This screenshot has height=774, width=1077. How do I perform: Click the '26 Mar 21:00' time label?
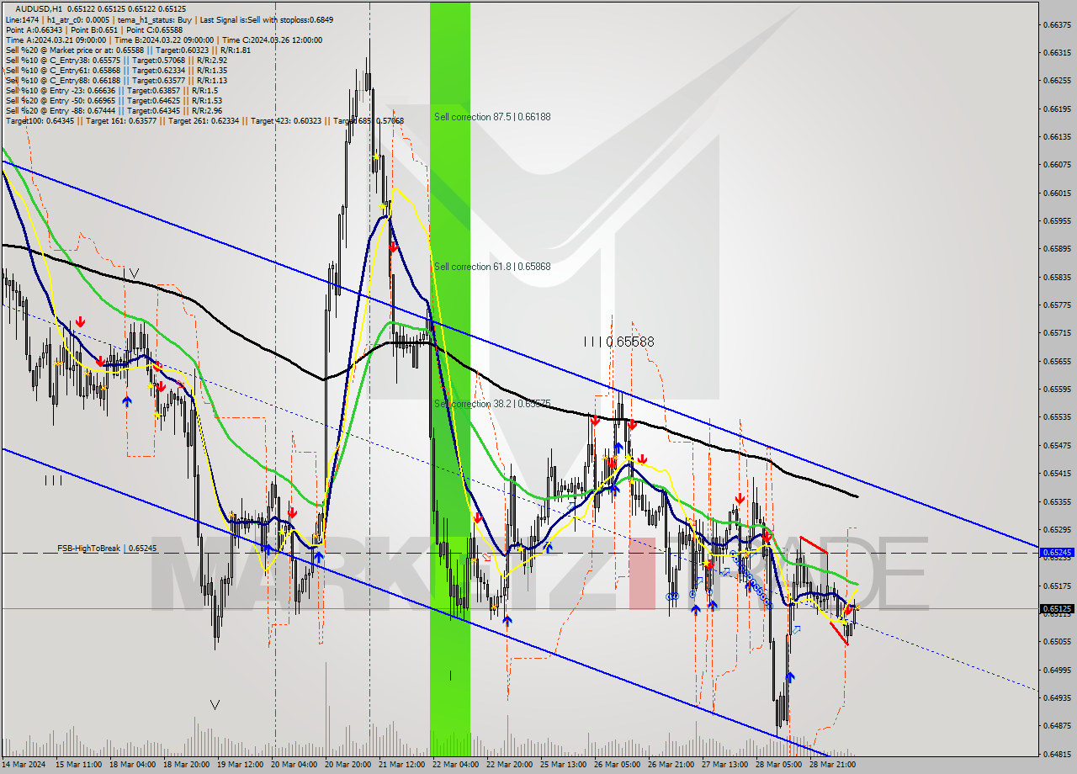[671, 764]
